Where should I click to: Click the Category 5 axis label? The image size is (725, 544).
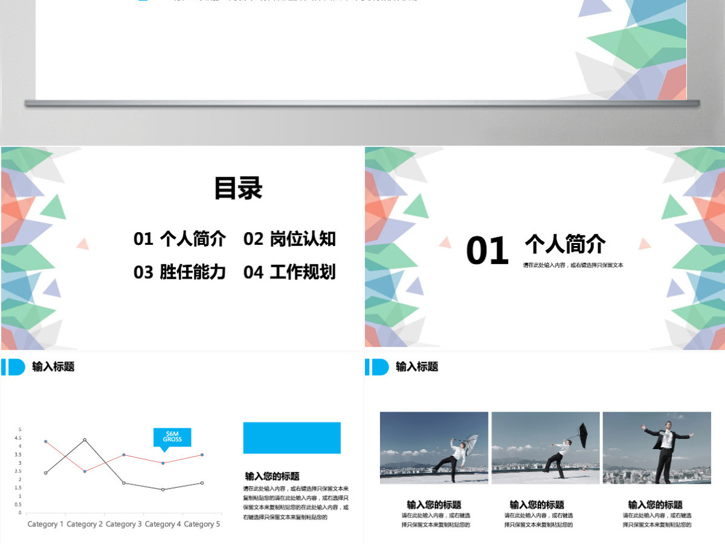202,524
